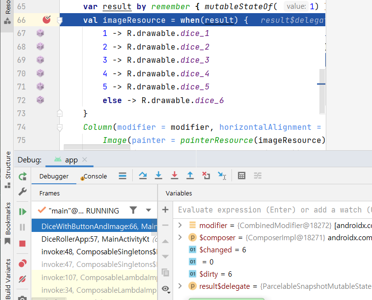Select invoke:47 ComposableSingletons frame
The height and width of the screenshot is (300, 372).
(94, 264)
